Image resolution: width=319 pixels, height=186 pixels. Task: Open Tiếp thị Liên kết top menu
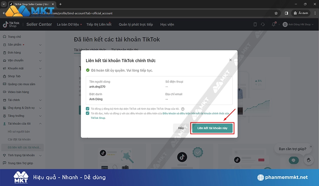click(x=99, y=24)
